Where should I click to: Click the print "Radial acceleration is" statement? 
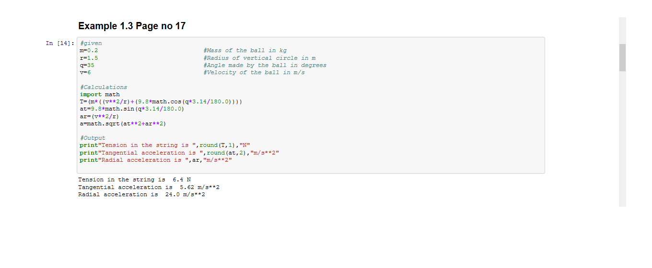tap(156, 160)
